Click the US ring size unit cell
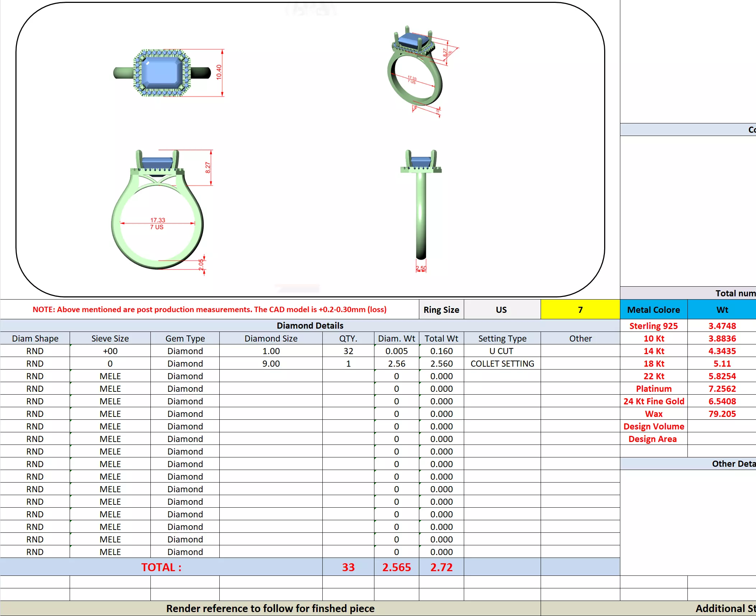756x616 pixels. (501, 310)
